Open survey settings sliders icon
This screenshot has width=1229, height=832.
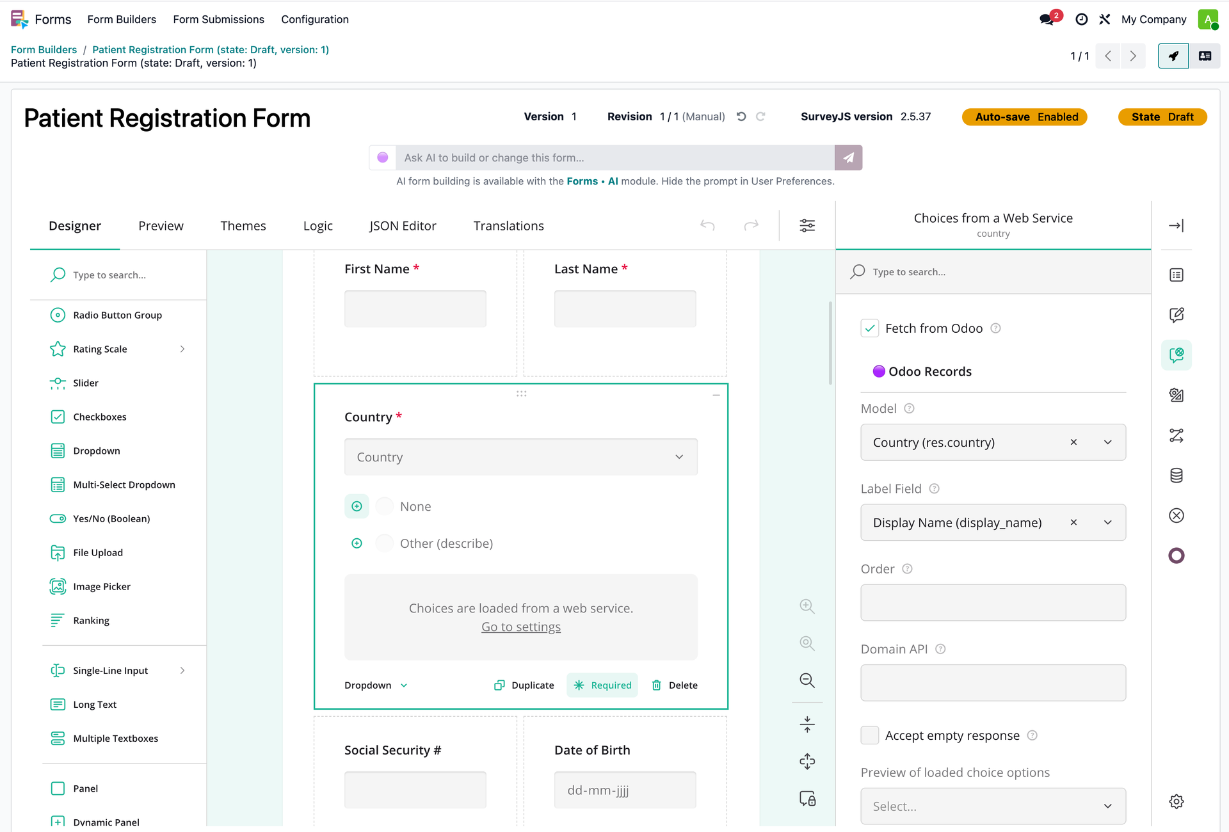(807, 225)
